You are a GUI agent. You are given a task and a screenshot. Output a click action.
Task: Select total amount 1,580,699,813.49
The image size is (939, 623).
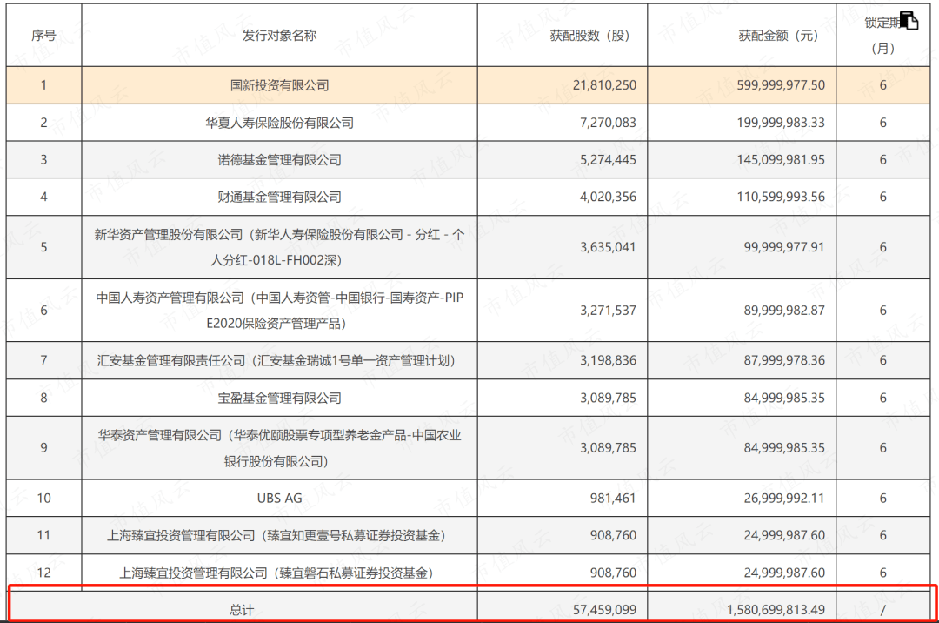point(776,610)
